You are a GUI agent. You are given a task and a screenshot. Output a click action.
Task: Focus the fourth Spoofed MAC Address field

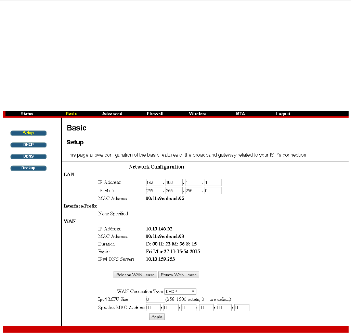[x=206, y=308]
